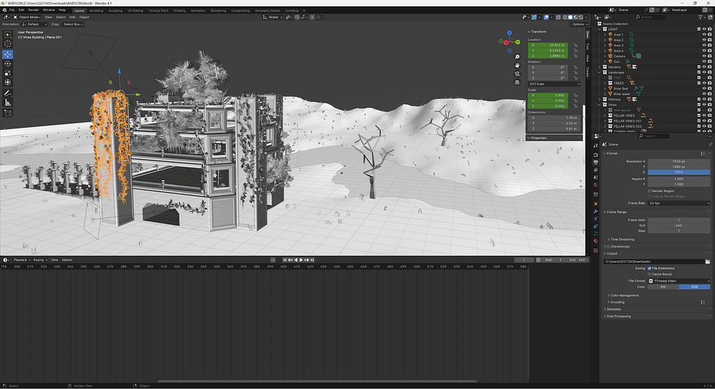Uncheck the File Extensions checkbox
The image size is (715, 389).
[650, 267]
